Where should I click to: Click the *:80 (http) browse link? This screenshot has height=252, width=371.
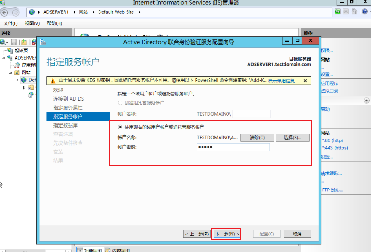coord(332,140)
